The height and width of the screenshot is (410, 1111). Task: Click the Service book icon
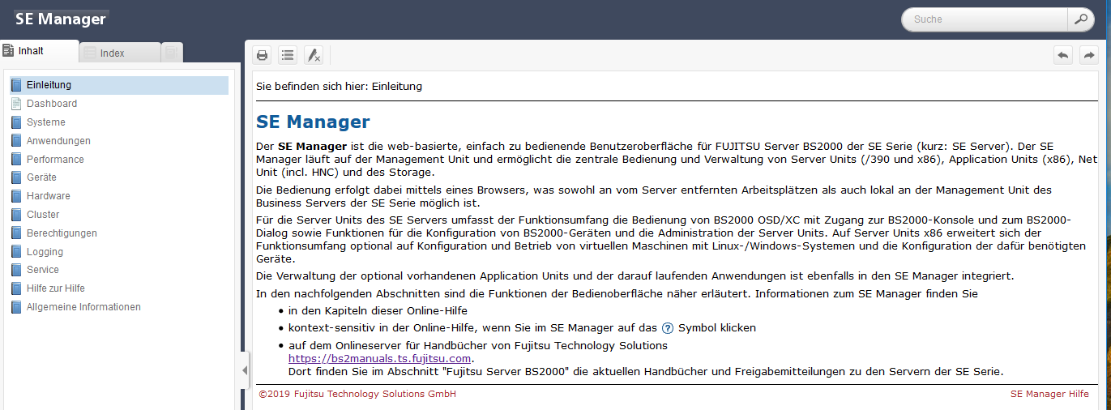[x=16, y=270]
